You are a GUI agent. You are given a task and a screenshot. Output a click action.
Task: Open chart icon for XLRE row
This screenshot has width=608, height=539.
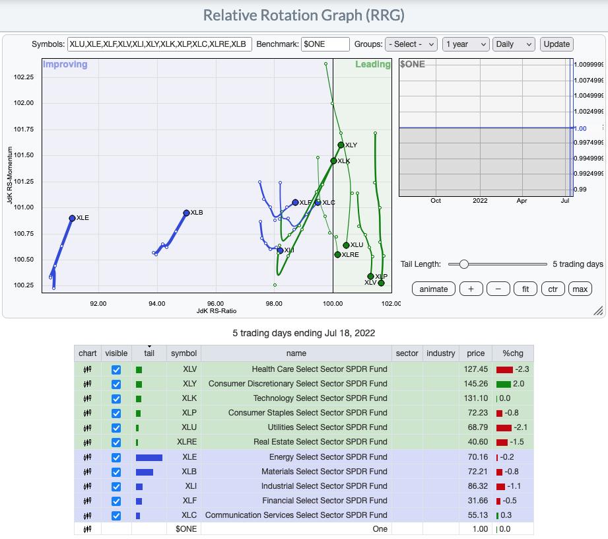[88, 443]
